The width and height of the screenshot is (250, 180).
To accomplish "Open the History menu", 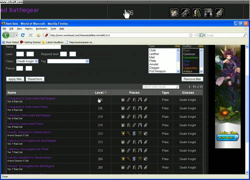I will click(x=29, y=29).
